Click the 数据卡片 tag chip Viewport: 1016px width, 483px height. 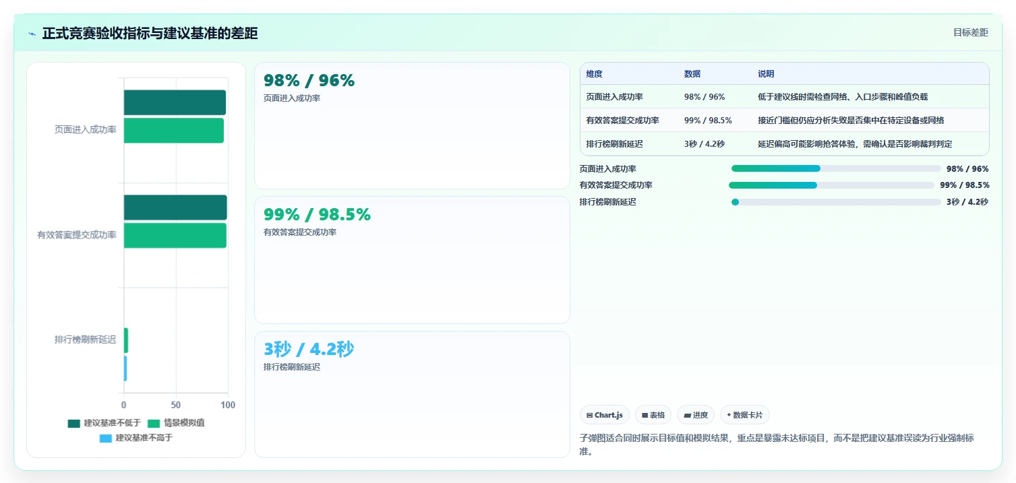745,415
